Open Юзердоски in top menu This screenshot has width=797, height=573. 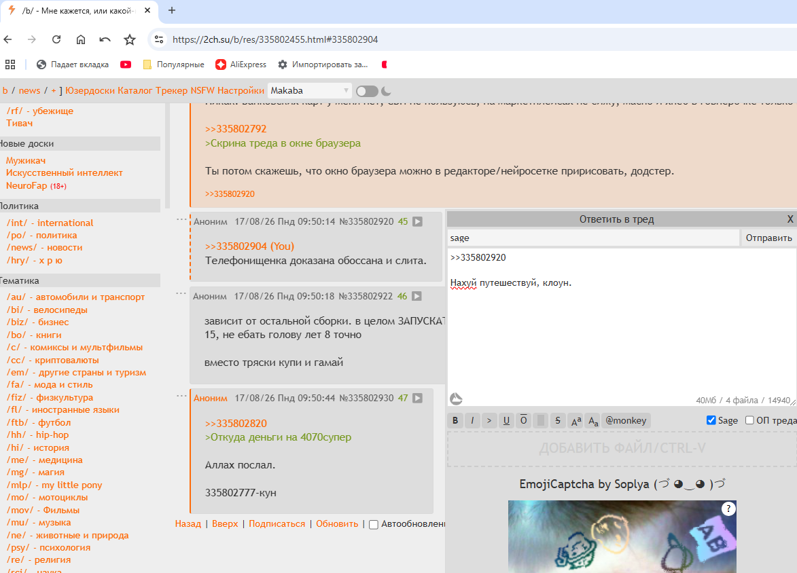tap(90, 90)
